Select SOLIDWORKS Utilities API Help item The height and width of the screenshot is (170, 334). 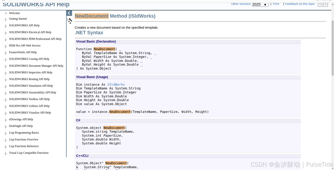29,106
